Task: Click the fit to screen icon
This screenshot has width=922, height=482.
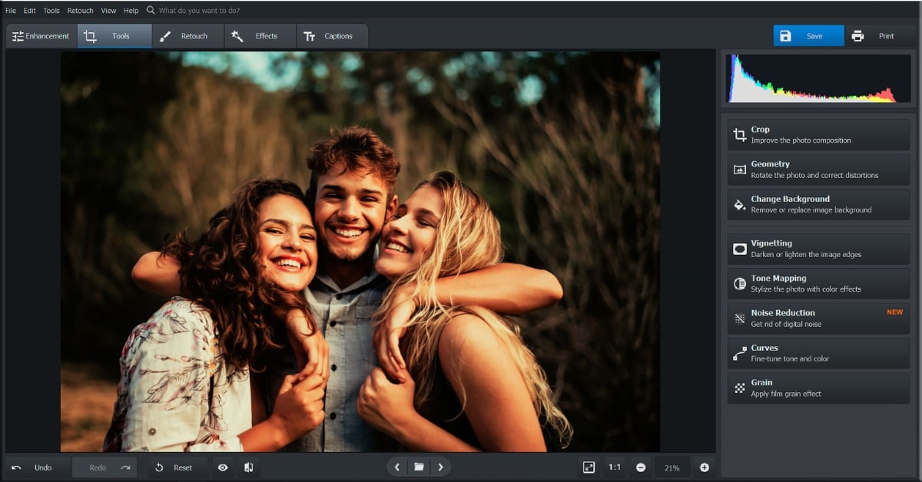Action: click(589, 467)
